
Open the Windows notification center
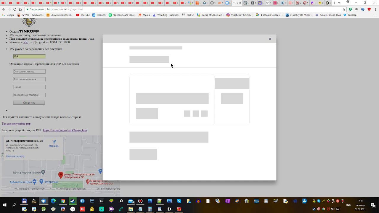(373, 205)
